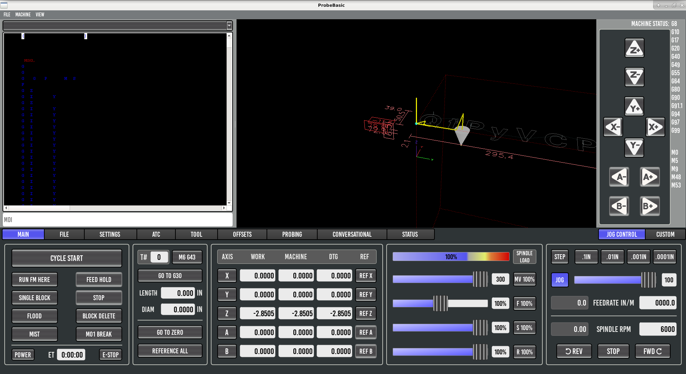This screenshot has width=686, height=374.
Task: Select the .0001IN step increment
Action: (665, 257)
